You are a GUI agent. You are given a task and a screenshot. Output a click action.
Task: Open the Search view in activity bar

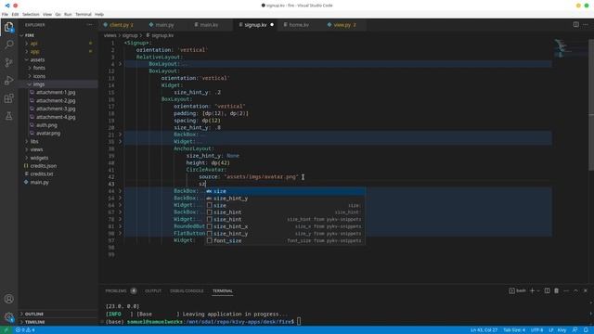[x=8, y=45]
